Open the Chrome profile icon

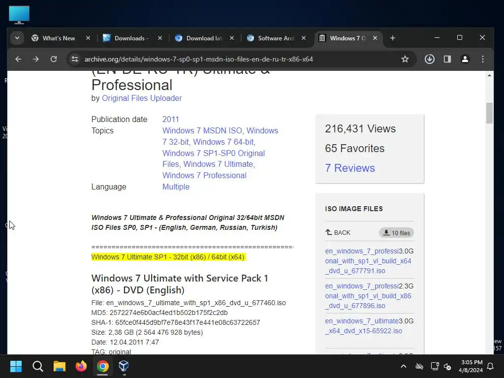(x=465, y=59)
